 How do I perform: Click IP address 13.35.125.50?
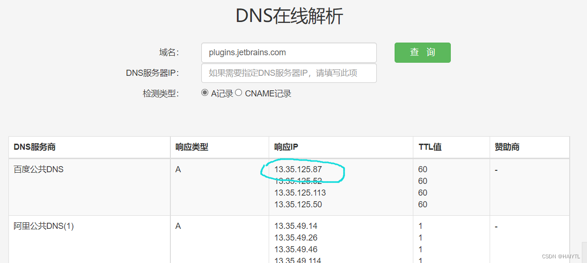tap(298, 205)
